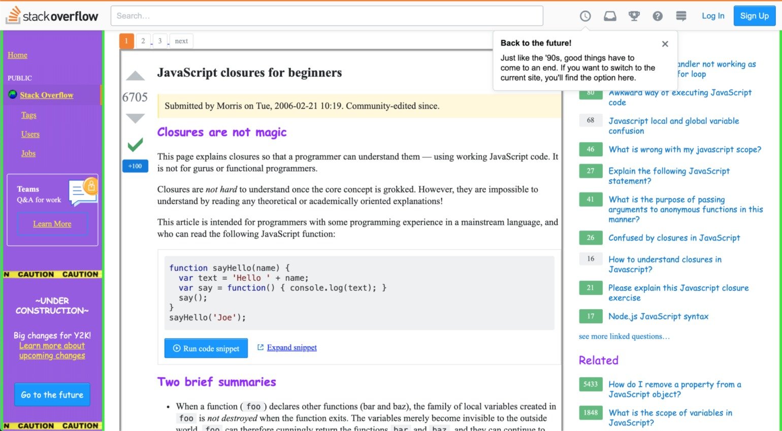This screenshot has height=431, width=782.
Task: Click the green accepted answer checkmark
Action: (135, 145)
